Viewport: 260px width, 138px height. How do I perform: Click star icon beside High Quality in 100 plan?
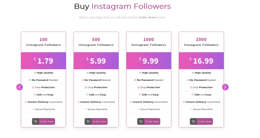(35, 73)
